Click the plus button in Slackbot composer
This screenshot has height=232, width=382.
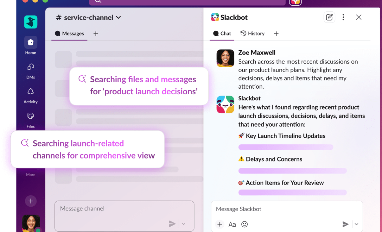(x=220, y=224)
